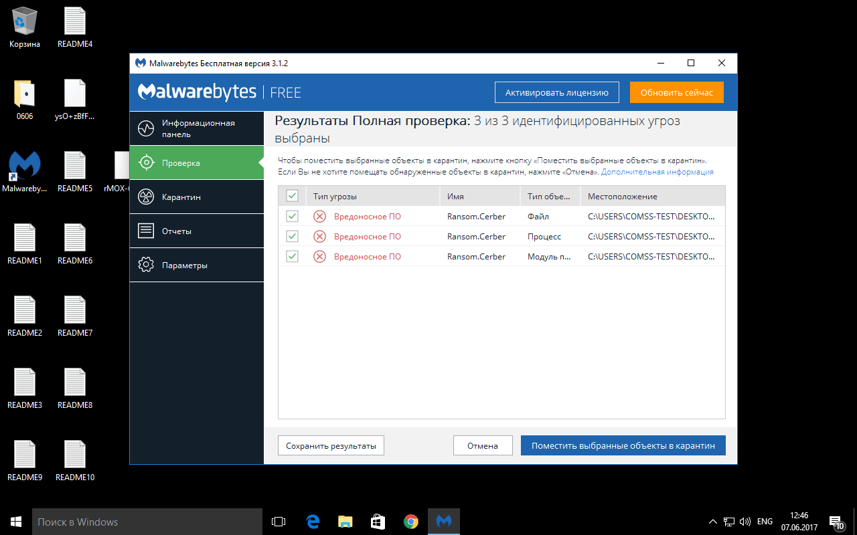857x535 pixels.
Task: Open the Дополнительная информация link
Action: tap(657, 172)
